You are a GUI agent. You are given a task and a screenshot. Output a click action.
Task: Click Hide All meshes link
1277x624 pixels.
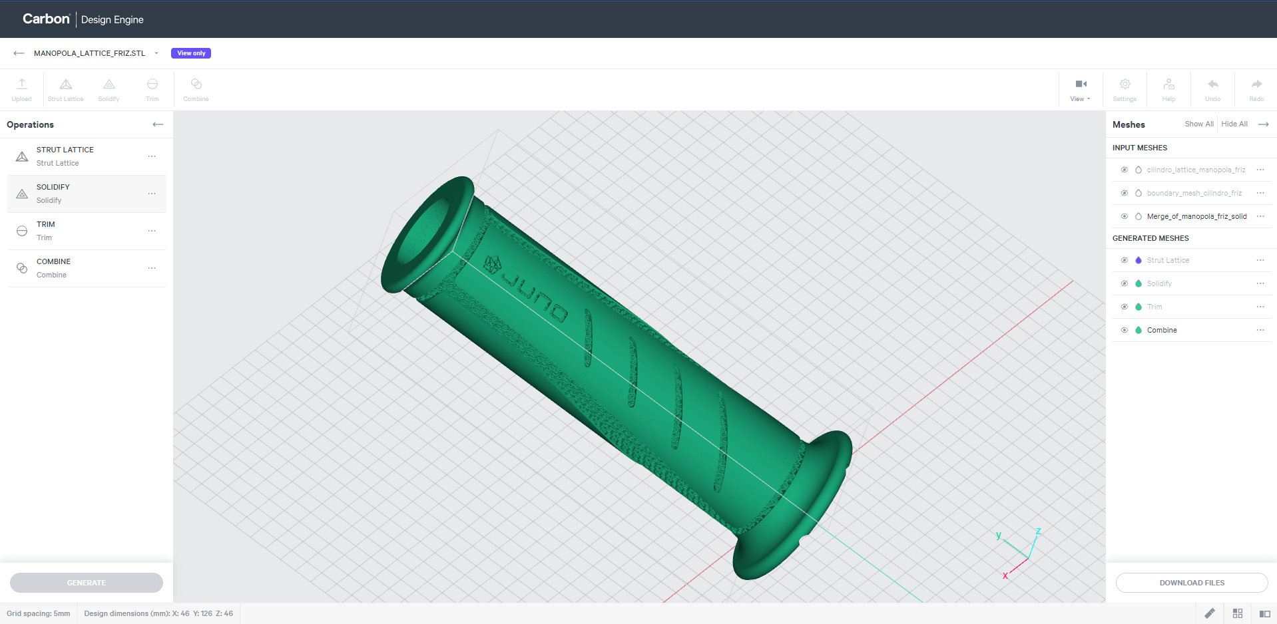[x=1234, y=124]
